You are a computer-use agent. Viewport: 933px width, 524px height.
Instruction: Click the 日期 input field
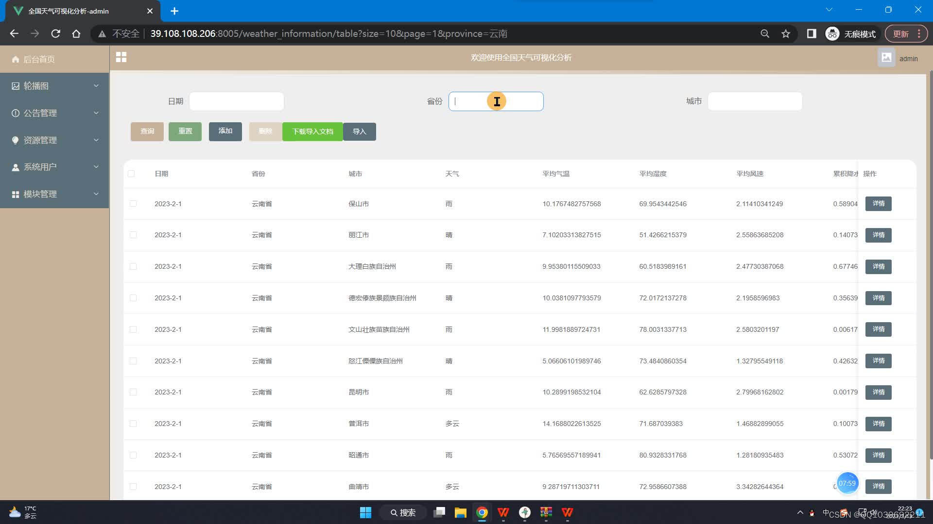(237, 101)
